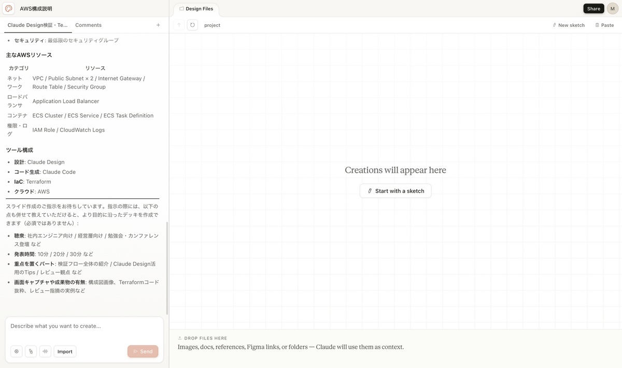Screen dimensions: 622x368
Task: Click the クラウド: AWS bullet
Action: 32,192
